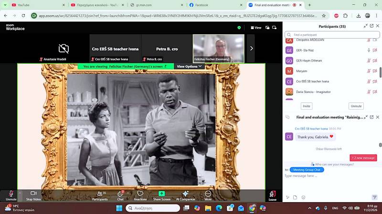The width and height of the screenshot is (382, 214).
Task: Open the Meeting Group Chat recipient selector
Action: click(307, 170)
